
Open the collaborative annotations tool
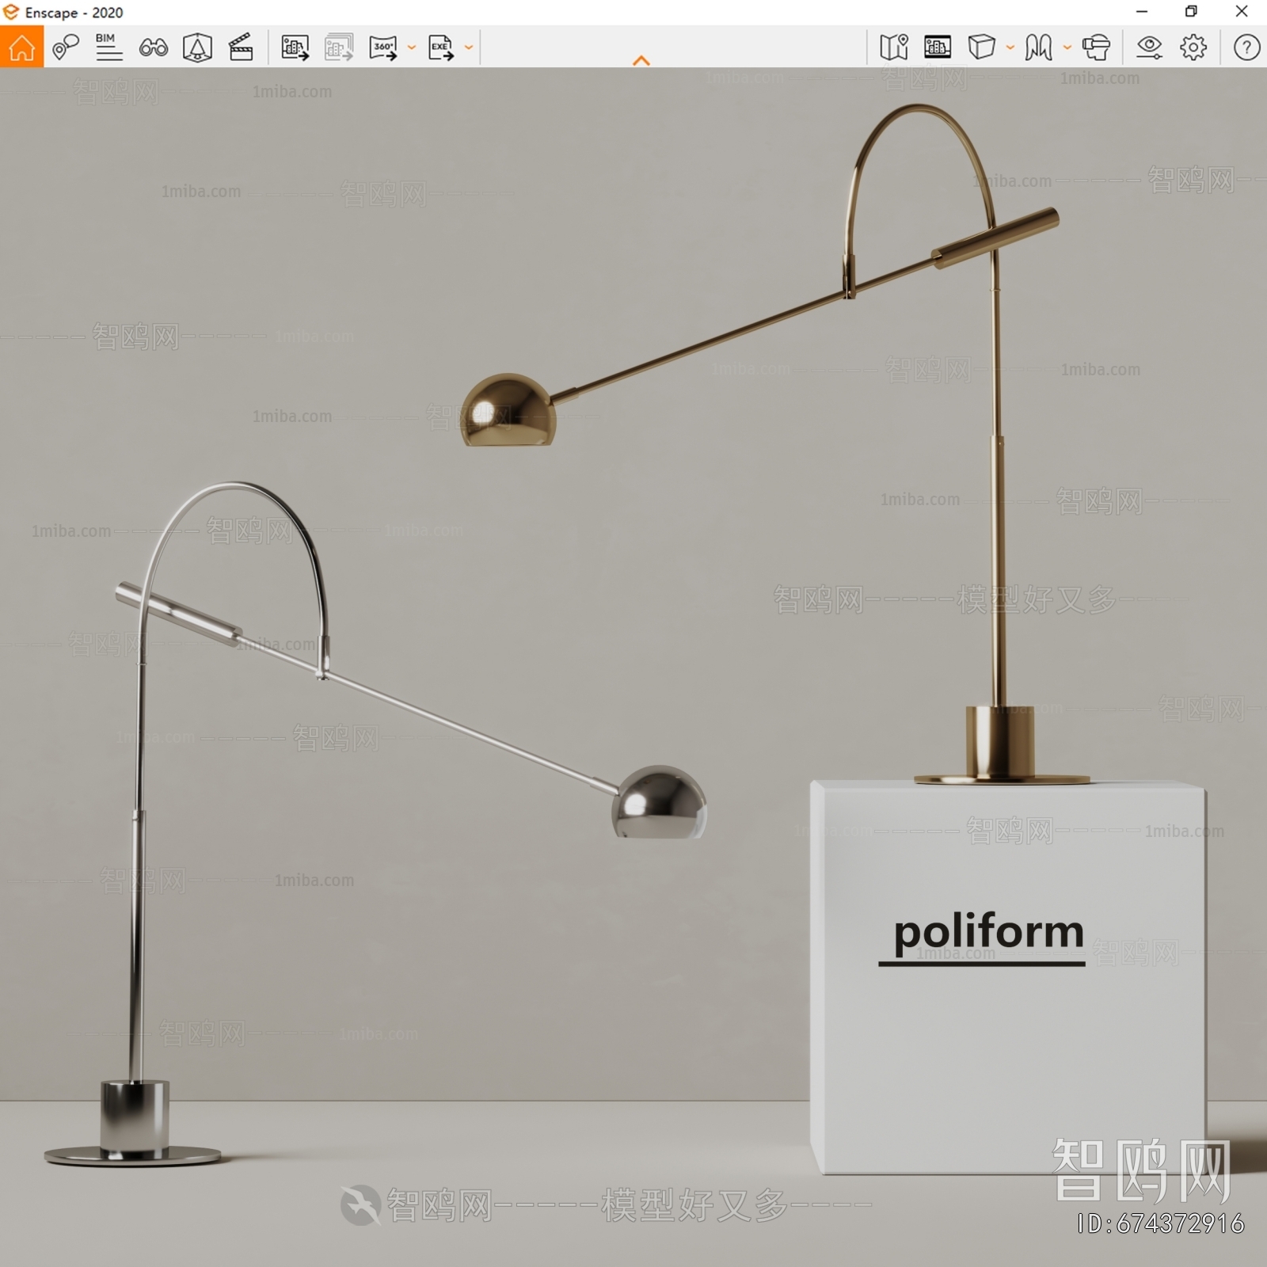coord(66,48)
